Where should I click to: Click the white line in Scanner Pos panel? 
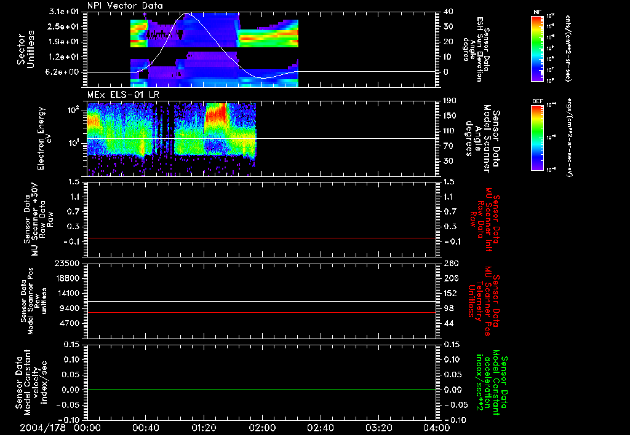pyautogui.click(x=261, y=302)
